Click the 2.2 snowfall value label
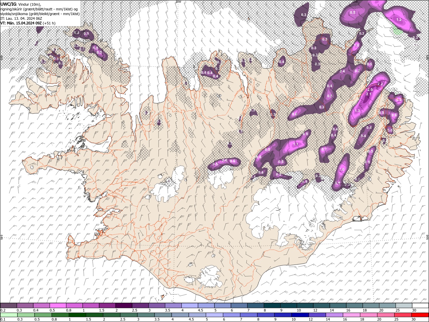The width and height of the screenshot is (429, 322). (x=380, y=84)
